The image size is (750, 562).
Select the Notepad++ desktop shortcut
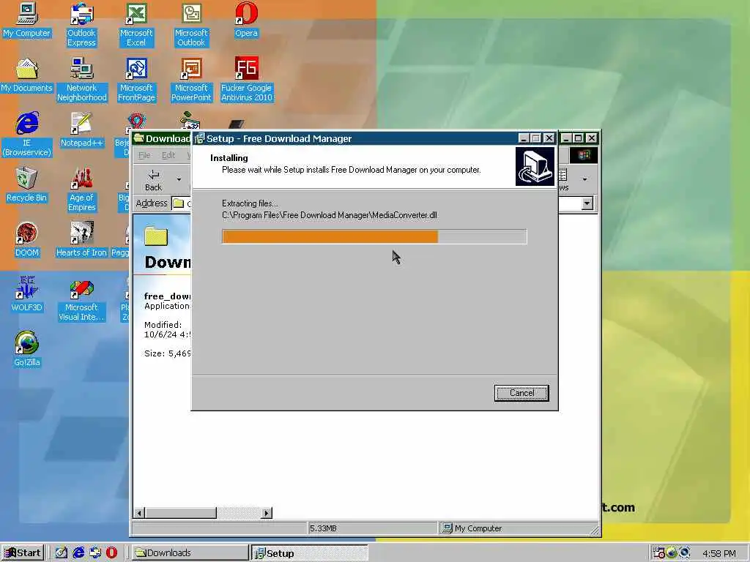[x=82, y=130]
